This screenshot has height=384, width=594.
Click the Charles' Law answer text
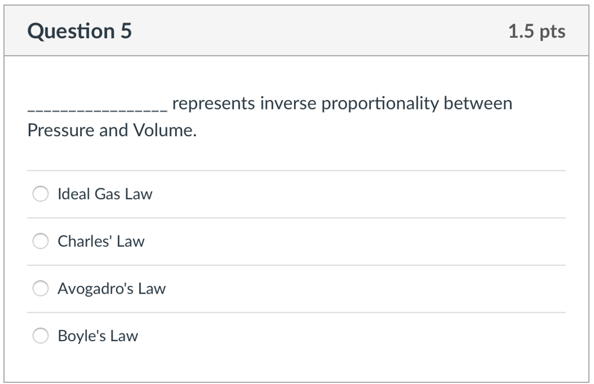point(100,241)
